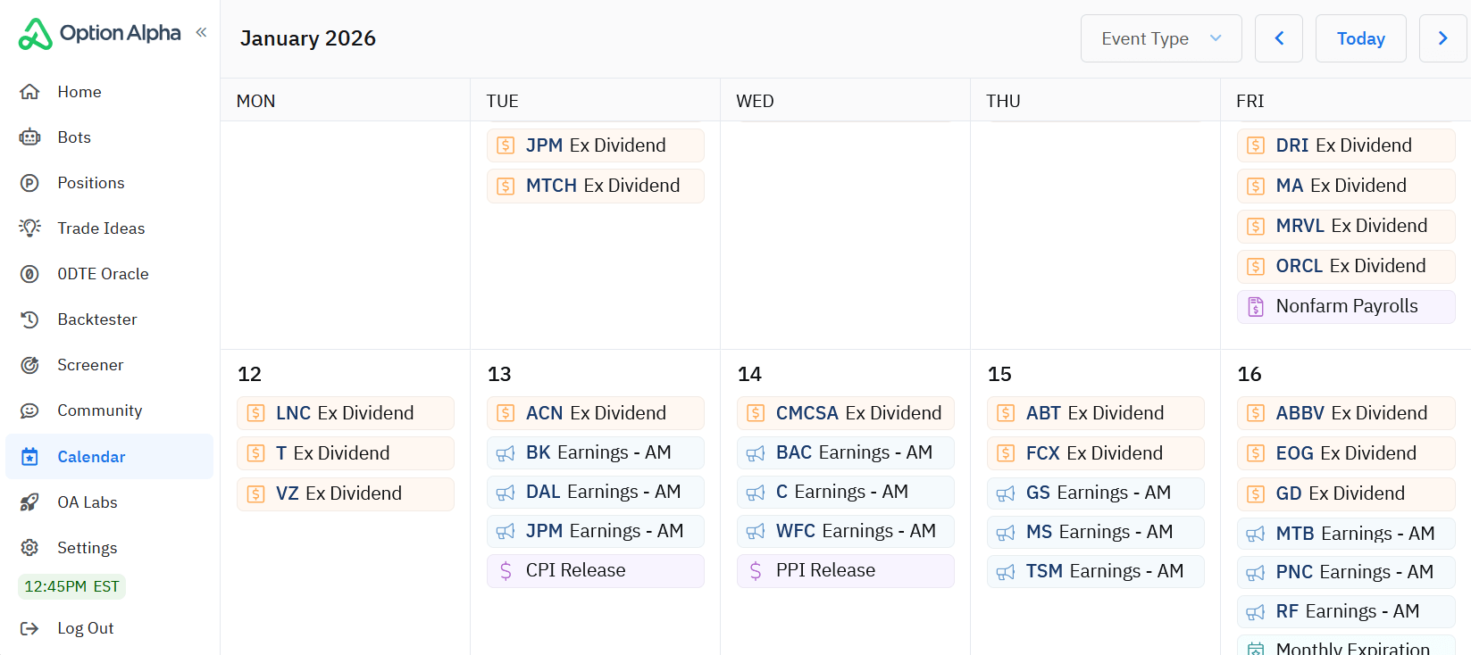Select MTCH Ex Dividend event
The image size is (1471, 655).
[x=596, y=186]
